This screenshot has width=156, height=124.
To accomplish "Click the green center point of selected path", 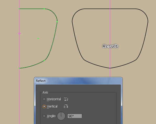I will click(x=38, y=38).
